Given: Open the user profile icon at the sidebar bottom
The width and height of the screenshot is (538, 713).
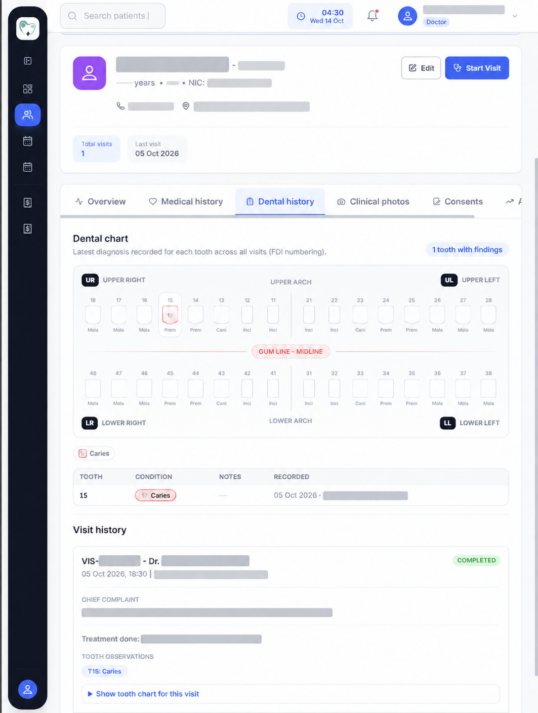Looking at the screenshot, I should [x=28, y=689].
